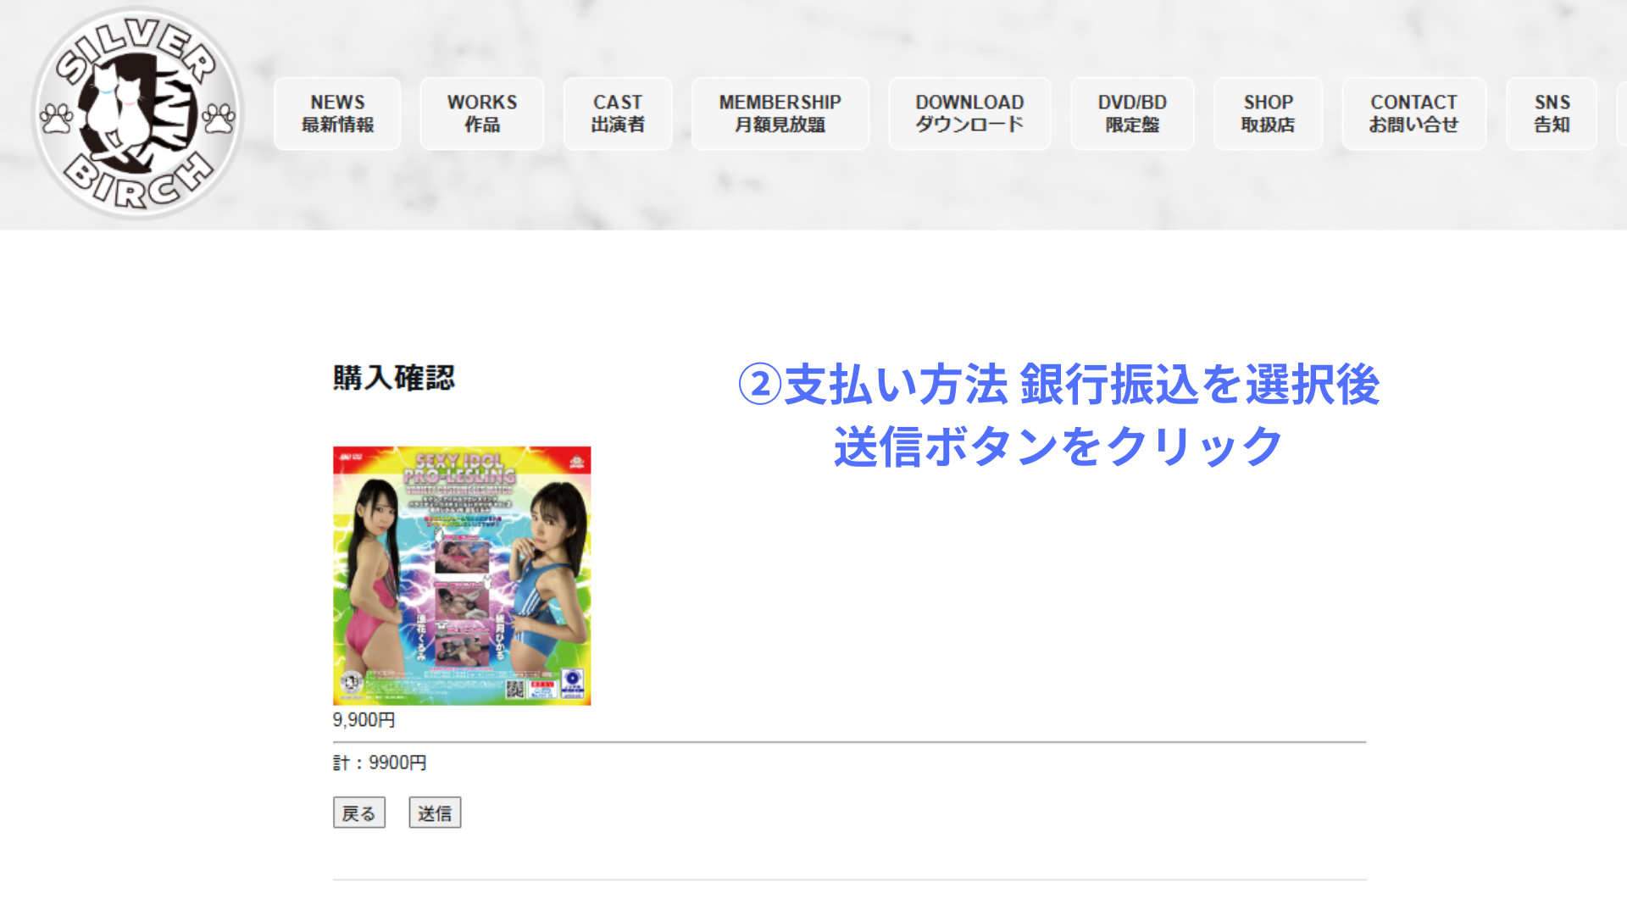Click the blue 送信ボタンをクリック text line

[1058, 446]
